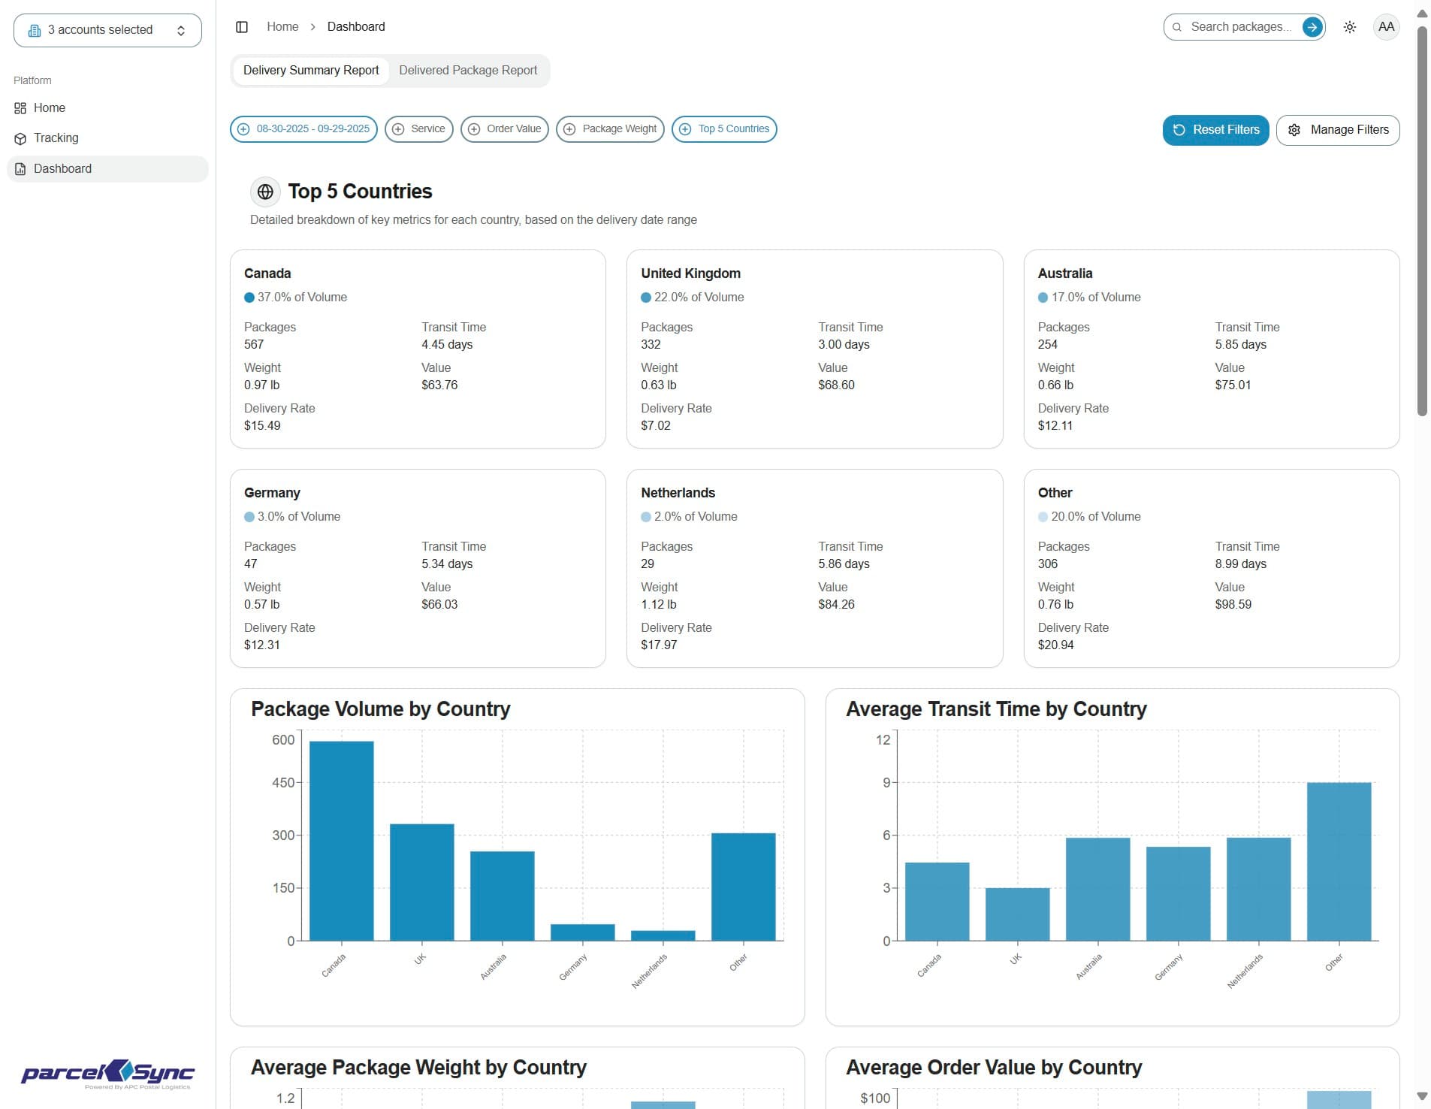
Task: Click the 332 packages count
Action: click(x=651, y=345)
